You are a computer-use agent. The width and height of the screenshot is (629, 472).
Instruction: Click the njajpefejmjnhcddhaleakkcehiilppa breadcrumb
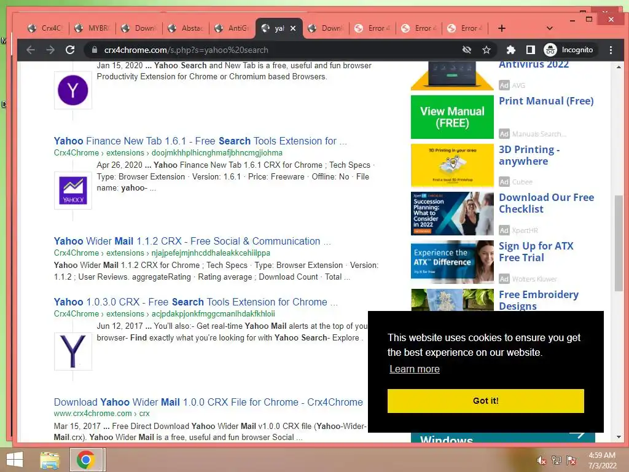click(x=211, y=253)
